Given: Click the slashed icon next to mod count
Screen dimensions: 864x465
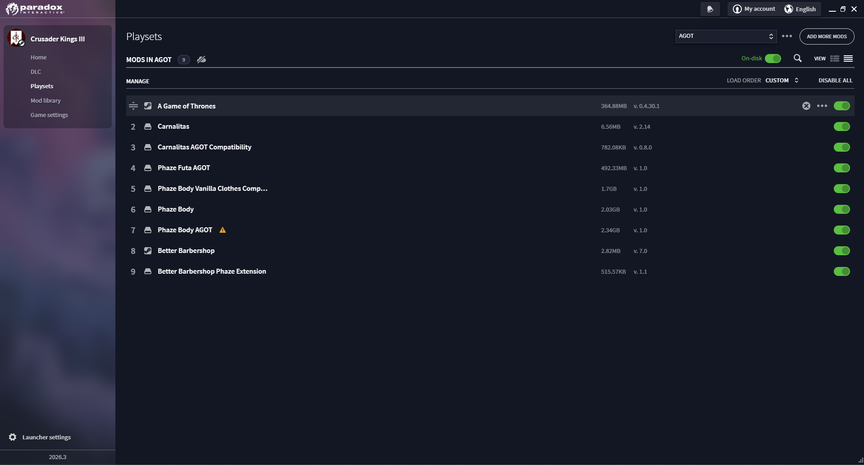Looking at the screenshot, I should 201,59.
